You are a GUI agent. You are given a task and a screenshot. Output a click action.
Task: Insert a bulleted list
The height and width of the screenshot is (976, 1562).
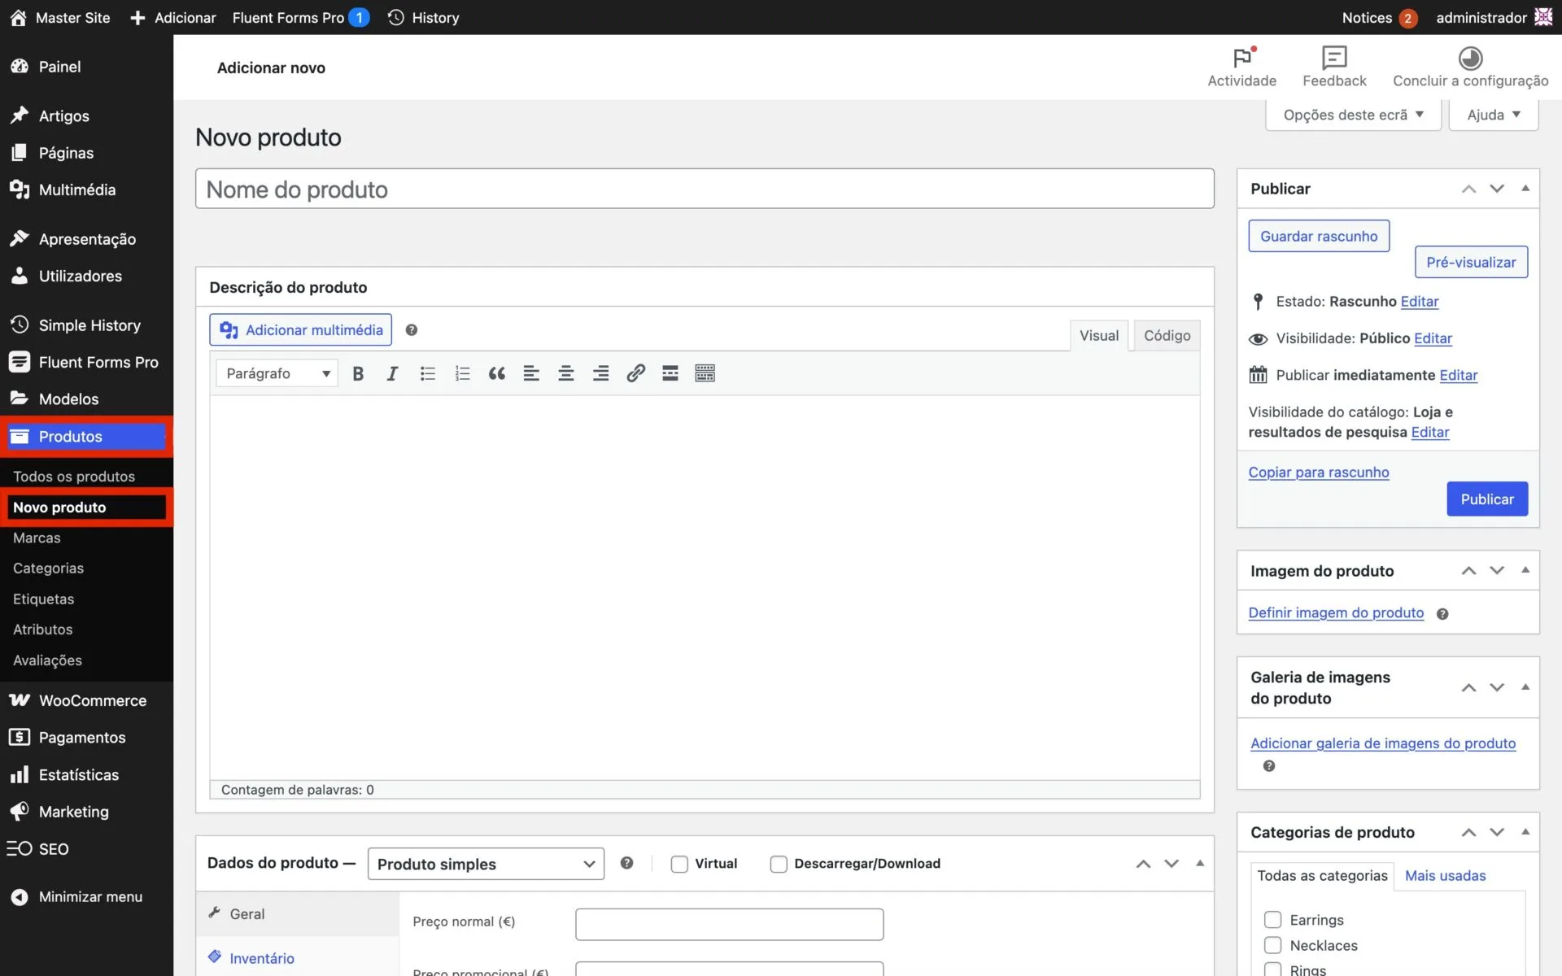[427, 373]
